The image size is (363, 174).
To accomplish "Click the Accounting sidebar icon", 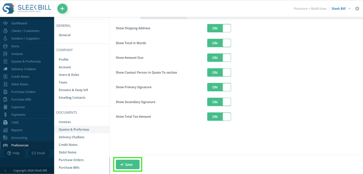I will 5,138.
